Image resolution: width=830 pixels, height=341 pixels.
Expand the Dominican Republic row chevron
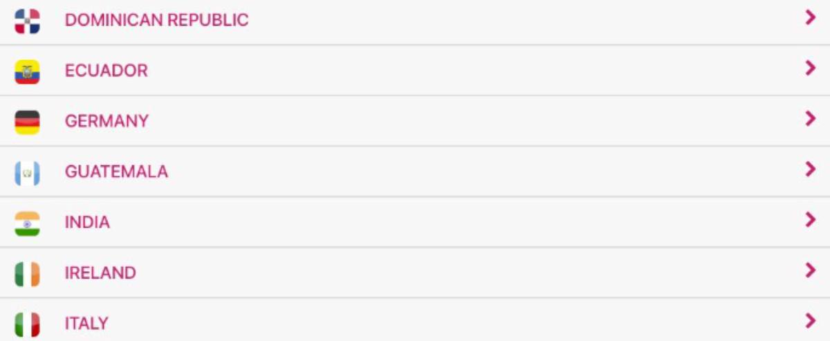[811, 18]
